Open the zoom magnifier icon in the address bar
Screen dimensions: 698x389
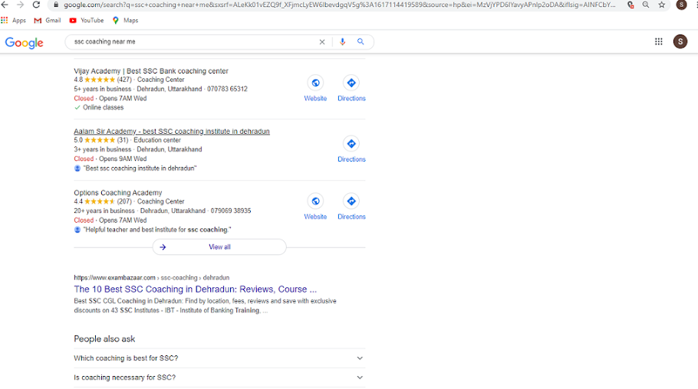point(646,5)
